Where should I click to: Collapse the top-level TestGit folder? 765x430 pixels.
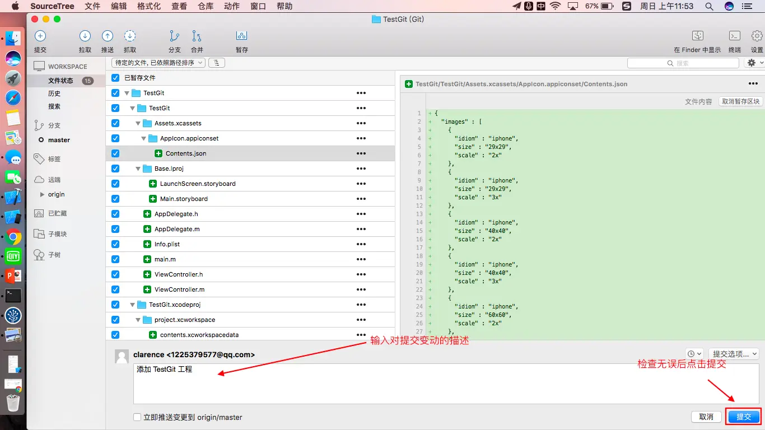pyautogui.click(x=127, y=94)
